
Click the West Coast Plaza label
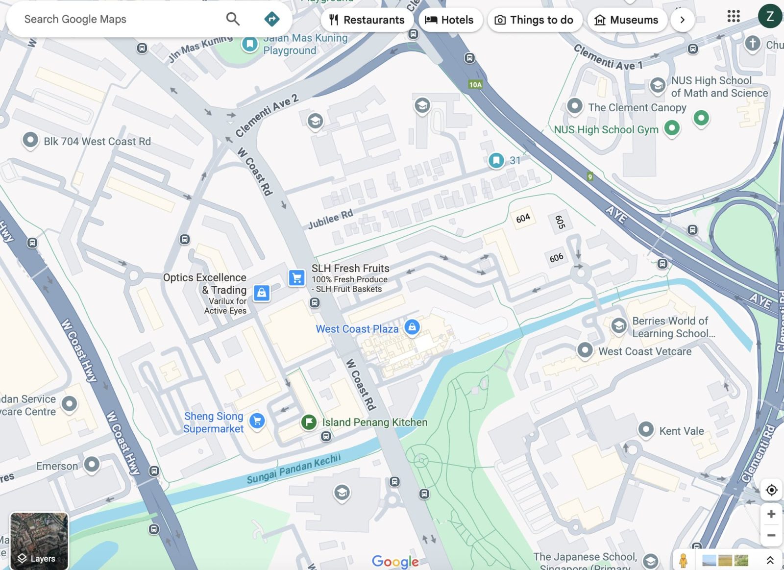[x=357, y=329]
